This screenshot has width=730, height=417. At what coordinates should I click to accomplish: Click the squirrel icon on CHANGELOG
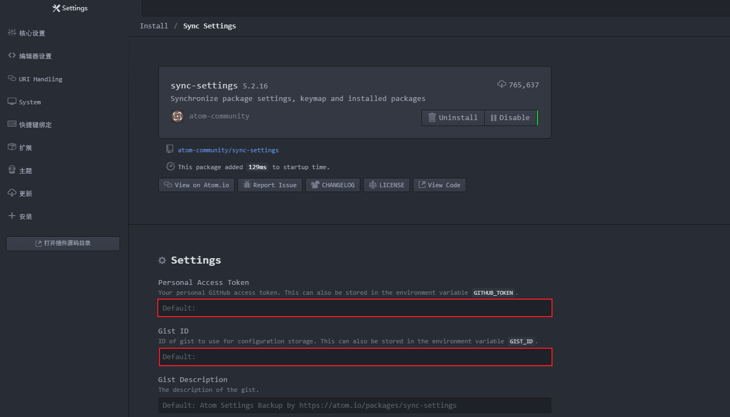(x=315, y=185)
